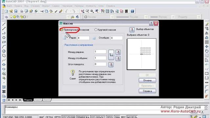Open the layer dropdown list
The image size is (210, 118).
pos(68,17)
